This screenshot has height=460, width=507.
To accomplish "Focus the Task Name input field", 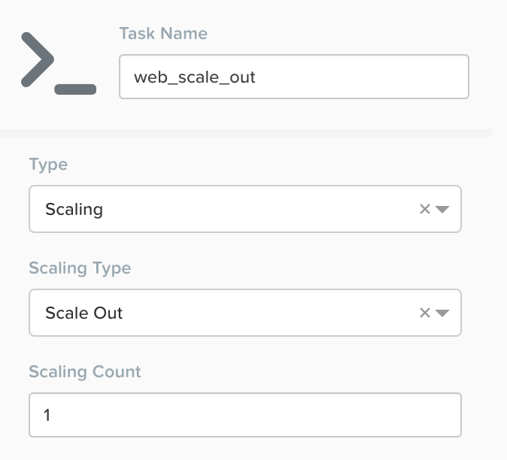I will click(x=294, y=77).
